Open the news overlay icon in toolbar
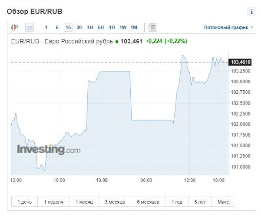Viewport: 261px width, 217px height. (x=153, y=27)
